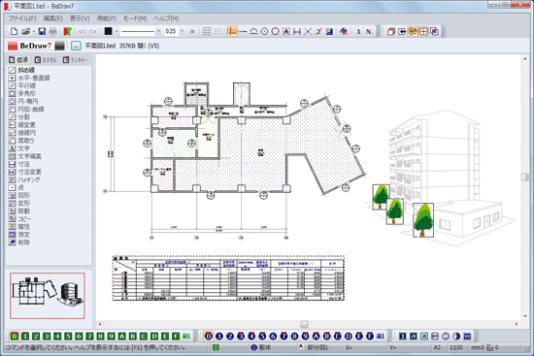Expand the line style dropdown
Image resolution: width=534 pixels, height=356 pixels.
coord(158,32)
